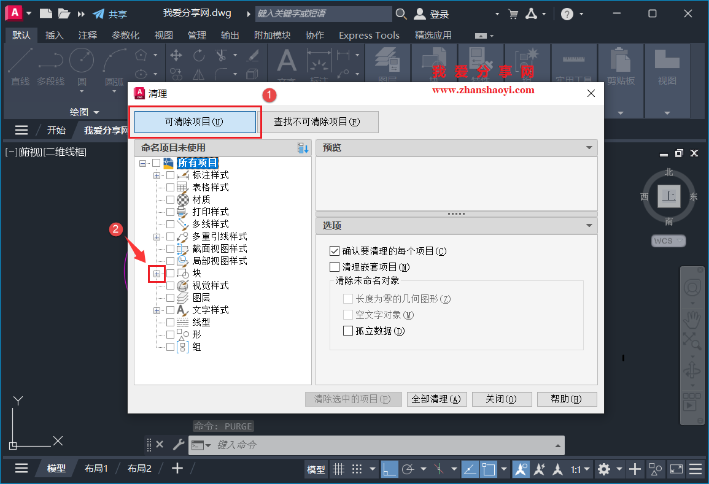
Task: Click the clean screen icon in status bar
Action: [676, 469]
